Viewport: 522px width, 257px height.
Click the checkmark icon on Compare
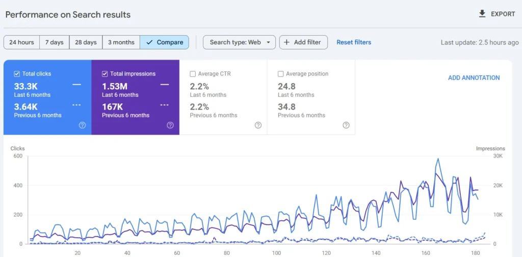click(x=149, y=42)
